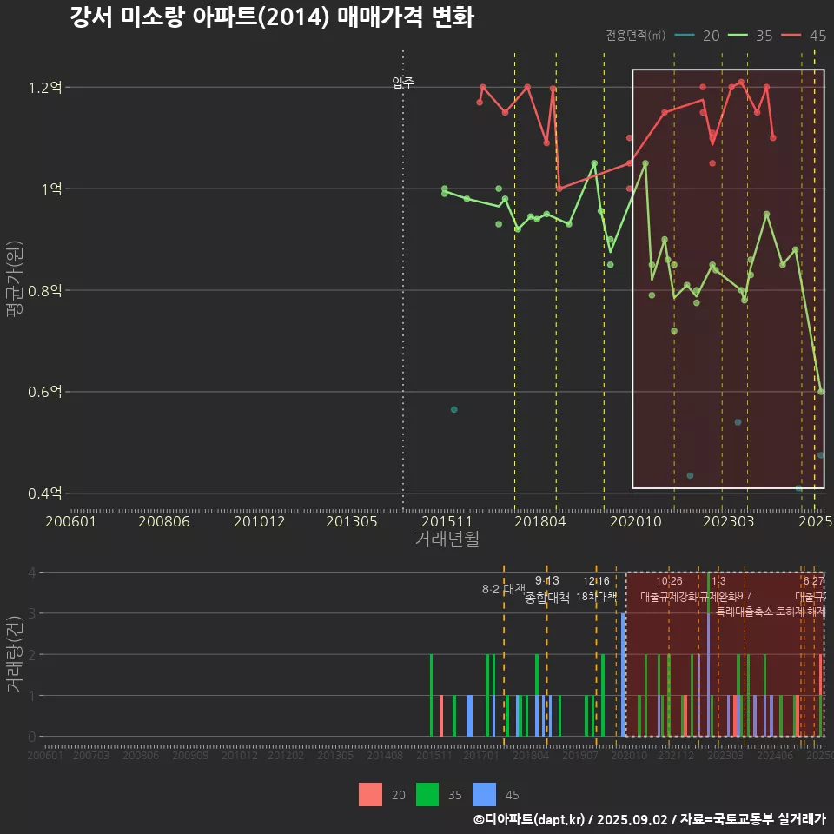
Task: Click the chart title '강서 미소랑 아파트(2014) 매매가격 변화'
Action: pos(272,17)
